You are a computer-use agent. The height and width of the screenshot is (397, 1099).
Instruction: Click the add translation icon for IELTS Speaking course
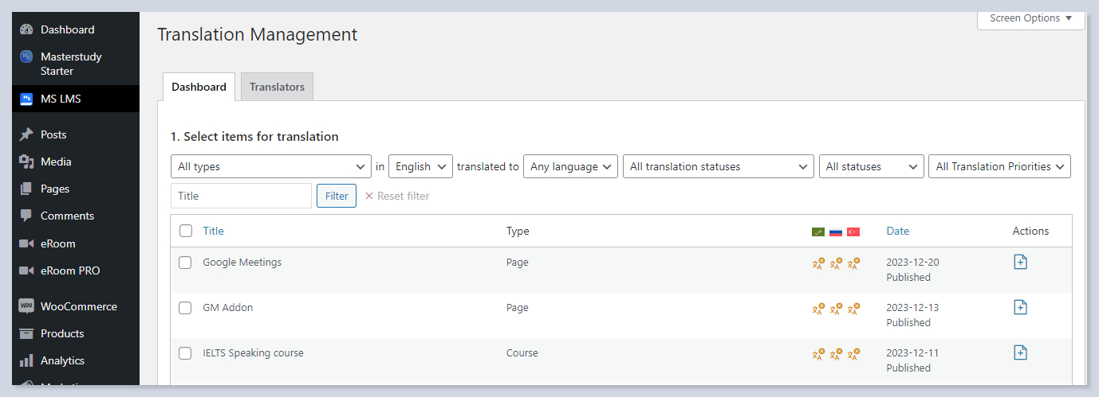(1020, 352)
